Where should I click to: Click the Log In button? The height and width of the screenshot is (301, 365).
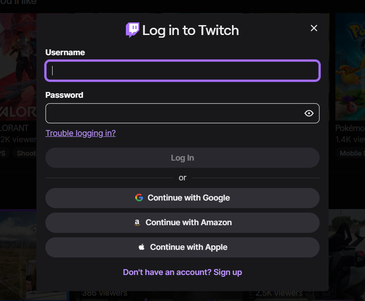(182, 158)
